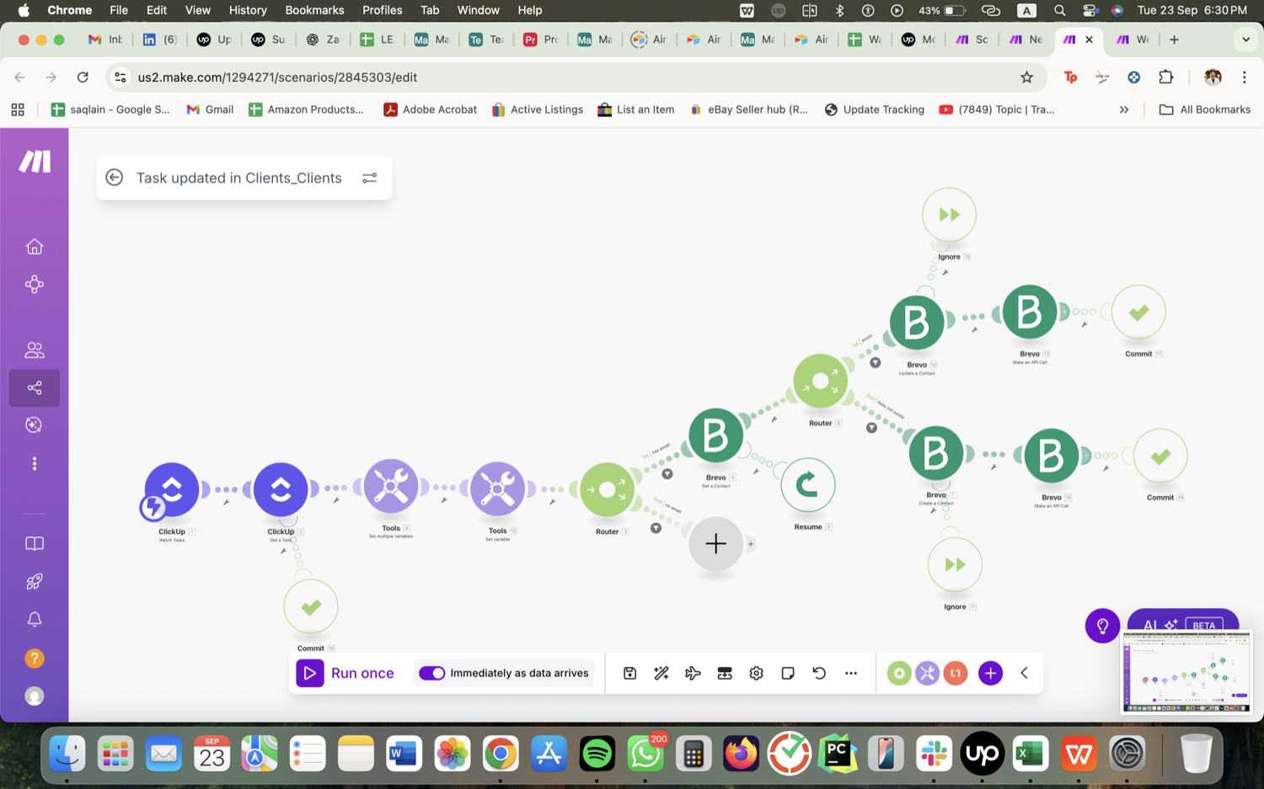
Task: Open the purple Tools favorite icon
Action: pos(927,673)
